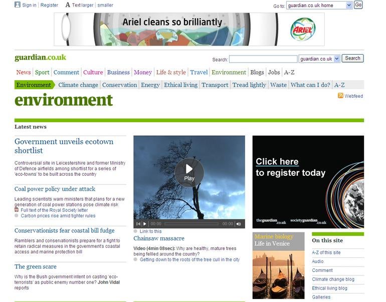Open the News section in main nav
This screenshot has width=386, height=302.
(24, 72)
